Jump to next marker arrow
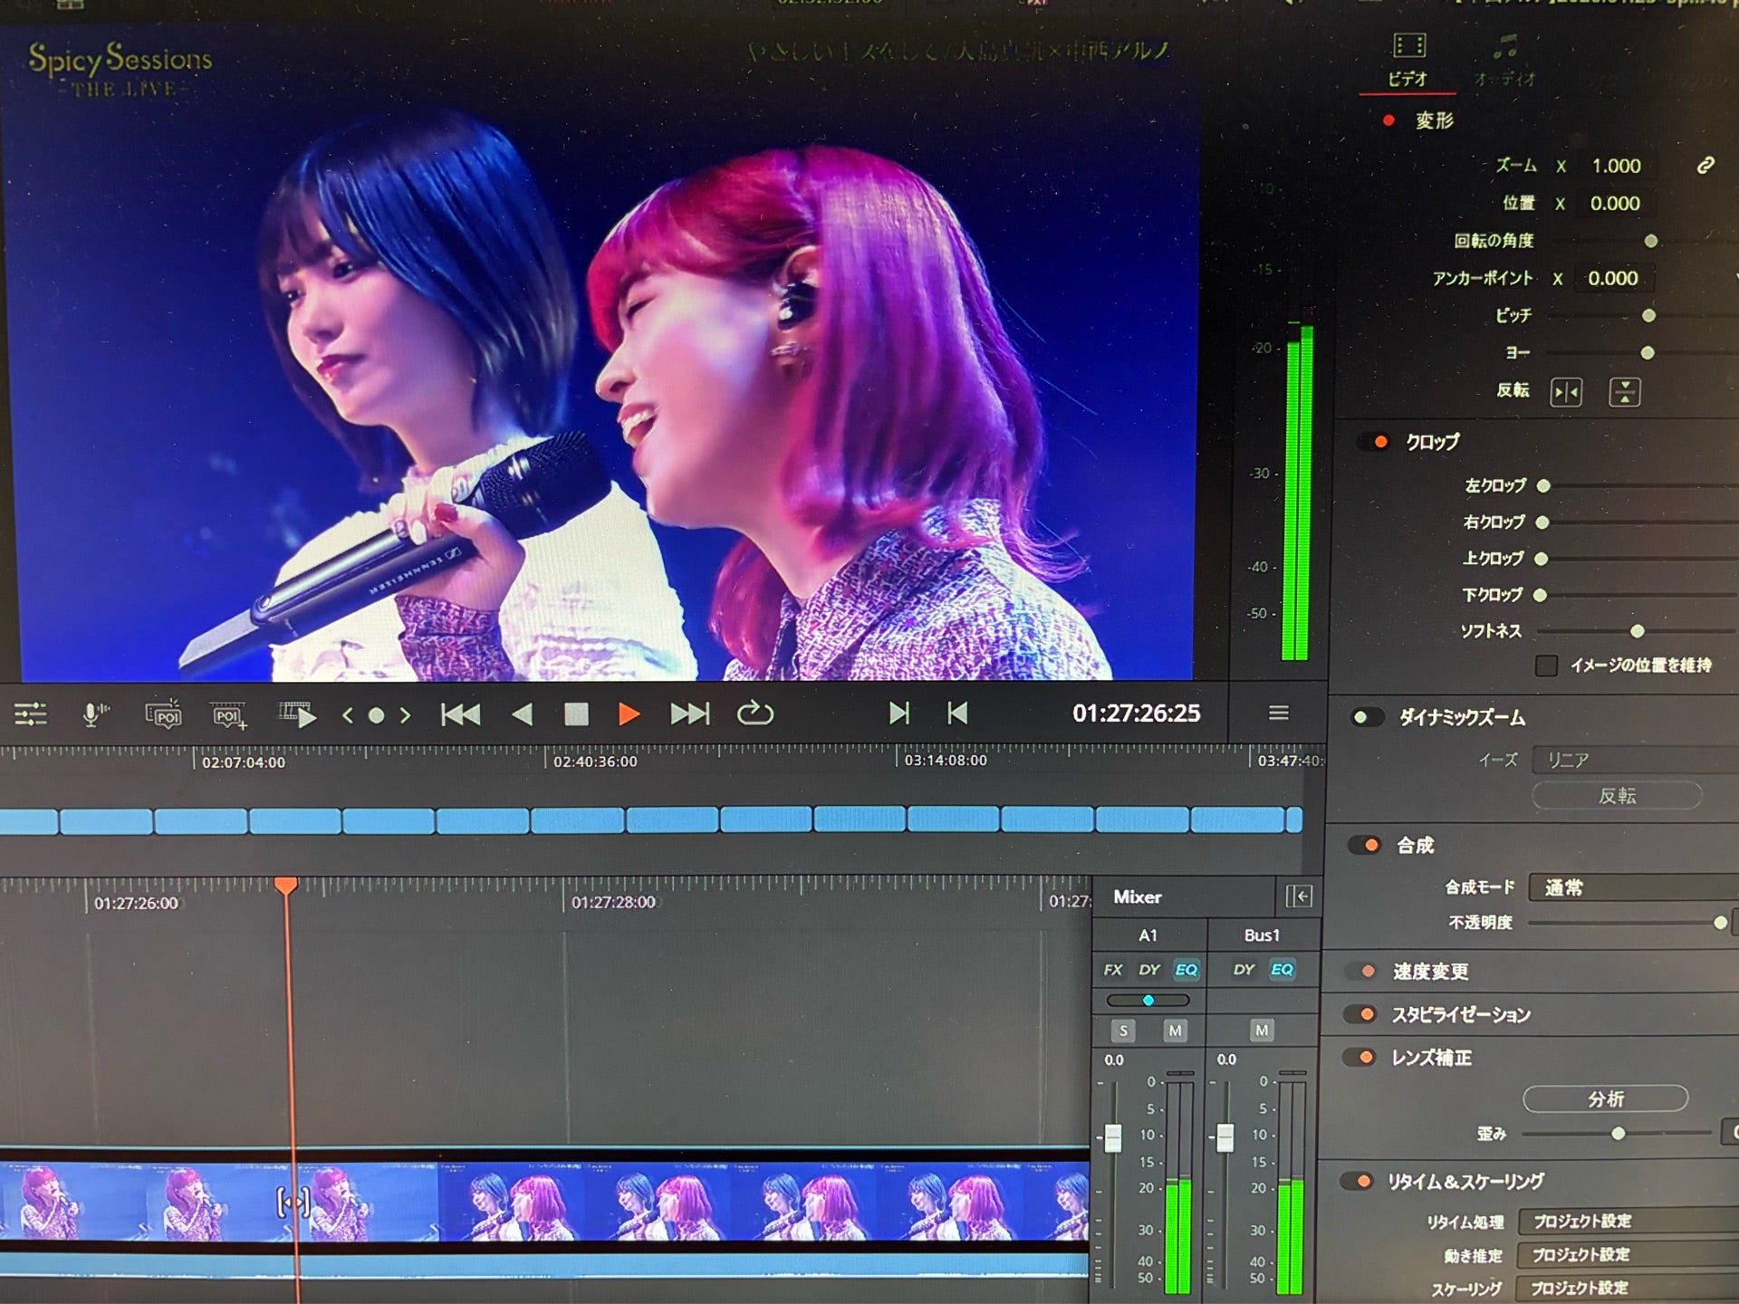The height and width of the screenshot is (1304, 1739). pyautogui.click(x=405, y=715)
